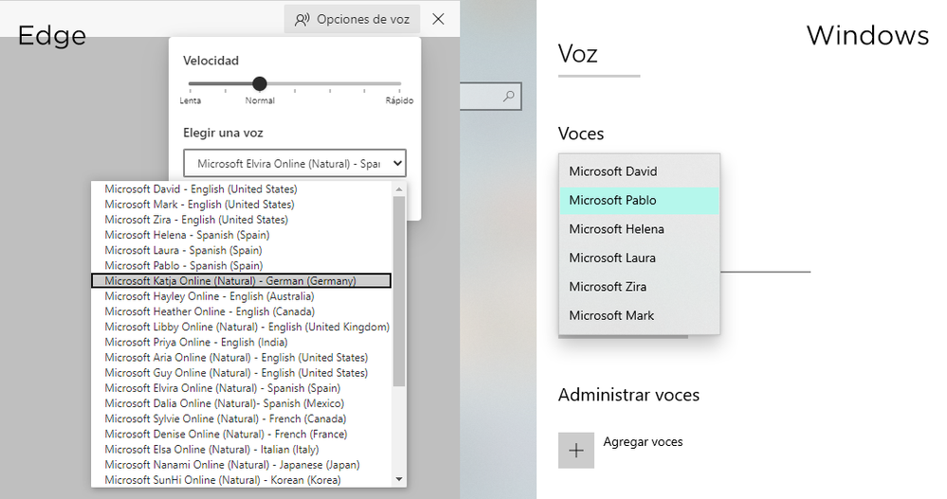Select Microsoft Helena - Spanish (Spain)

[242, 236]
